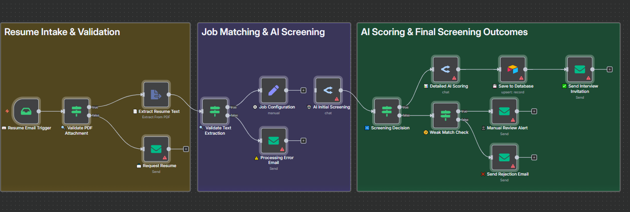Select the Detailed AI Scoring node
The height and width of the screenshot is (212, 630).
click(445, 69)
